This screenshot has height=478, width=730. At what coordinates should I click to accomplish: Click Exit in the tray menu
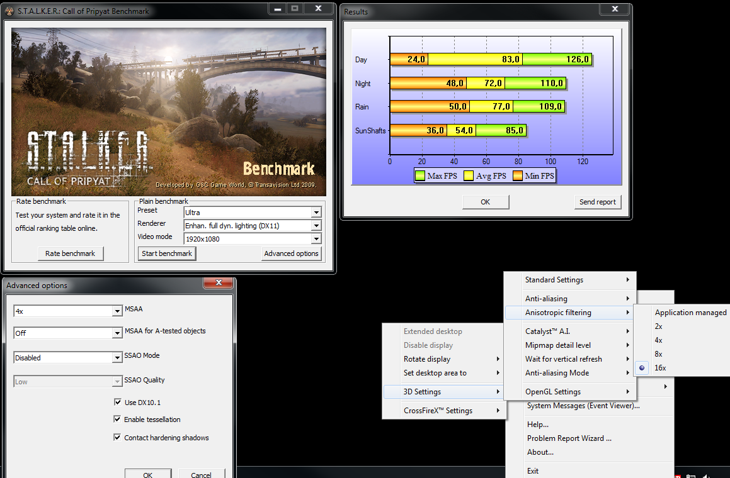coord(590,470)
